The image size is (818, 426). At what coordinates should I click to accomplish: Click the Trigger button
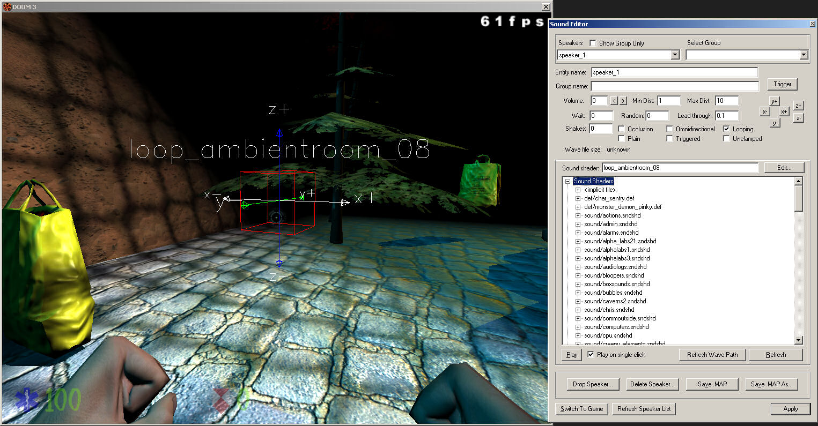tap(782, 84)
